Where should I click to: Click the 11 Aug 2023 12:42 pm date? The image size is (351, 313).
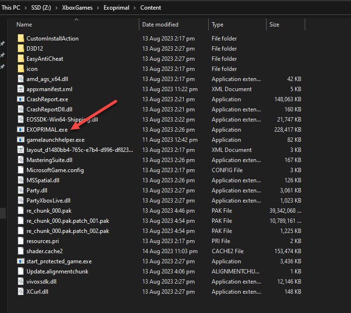coord(170,140)
